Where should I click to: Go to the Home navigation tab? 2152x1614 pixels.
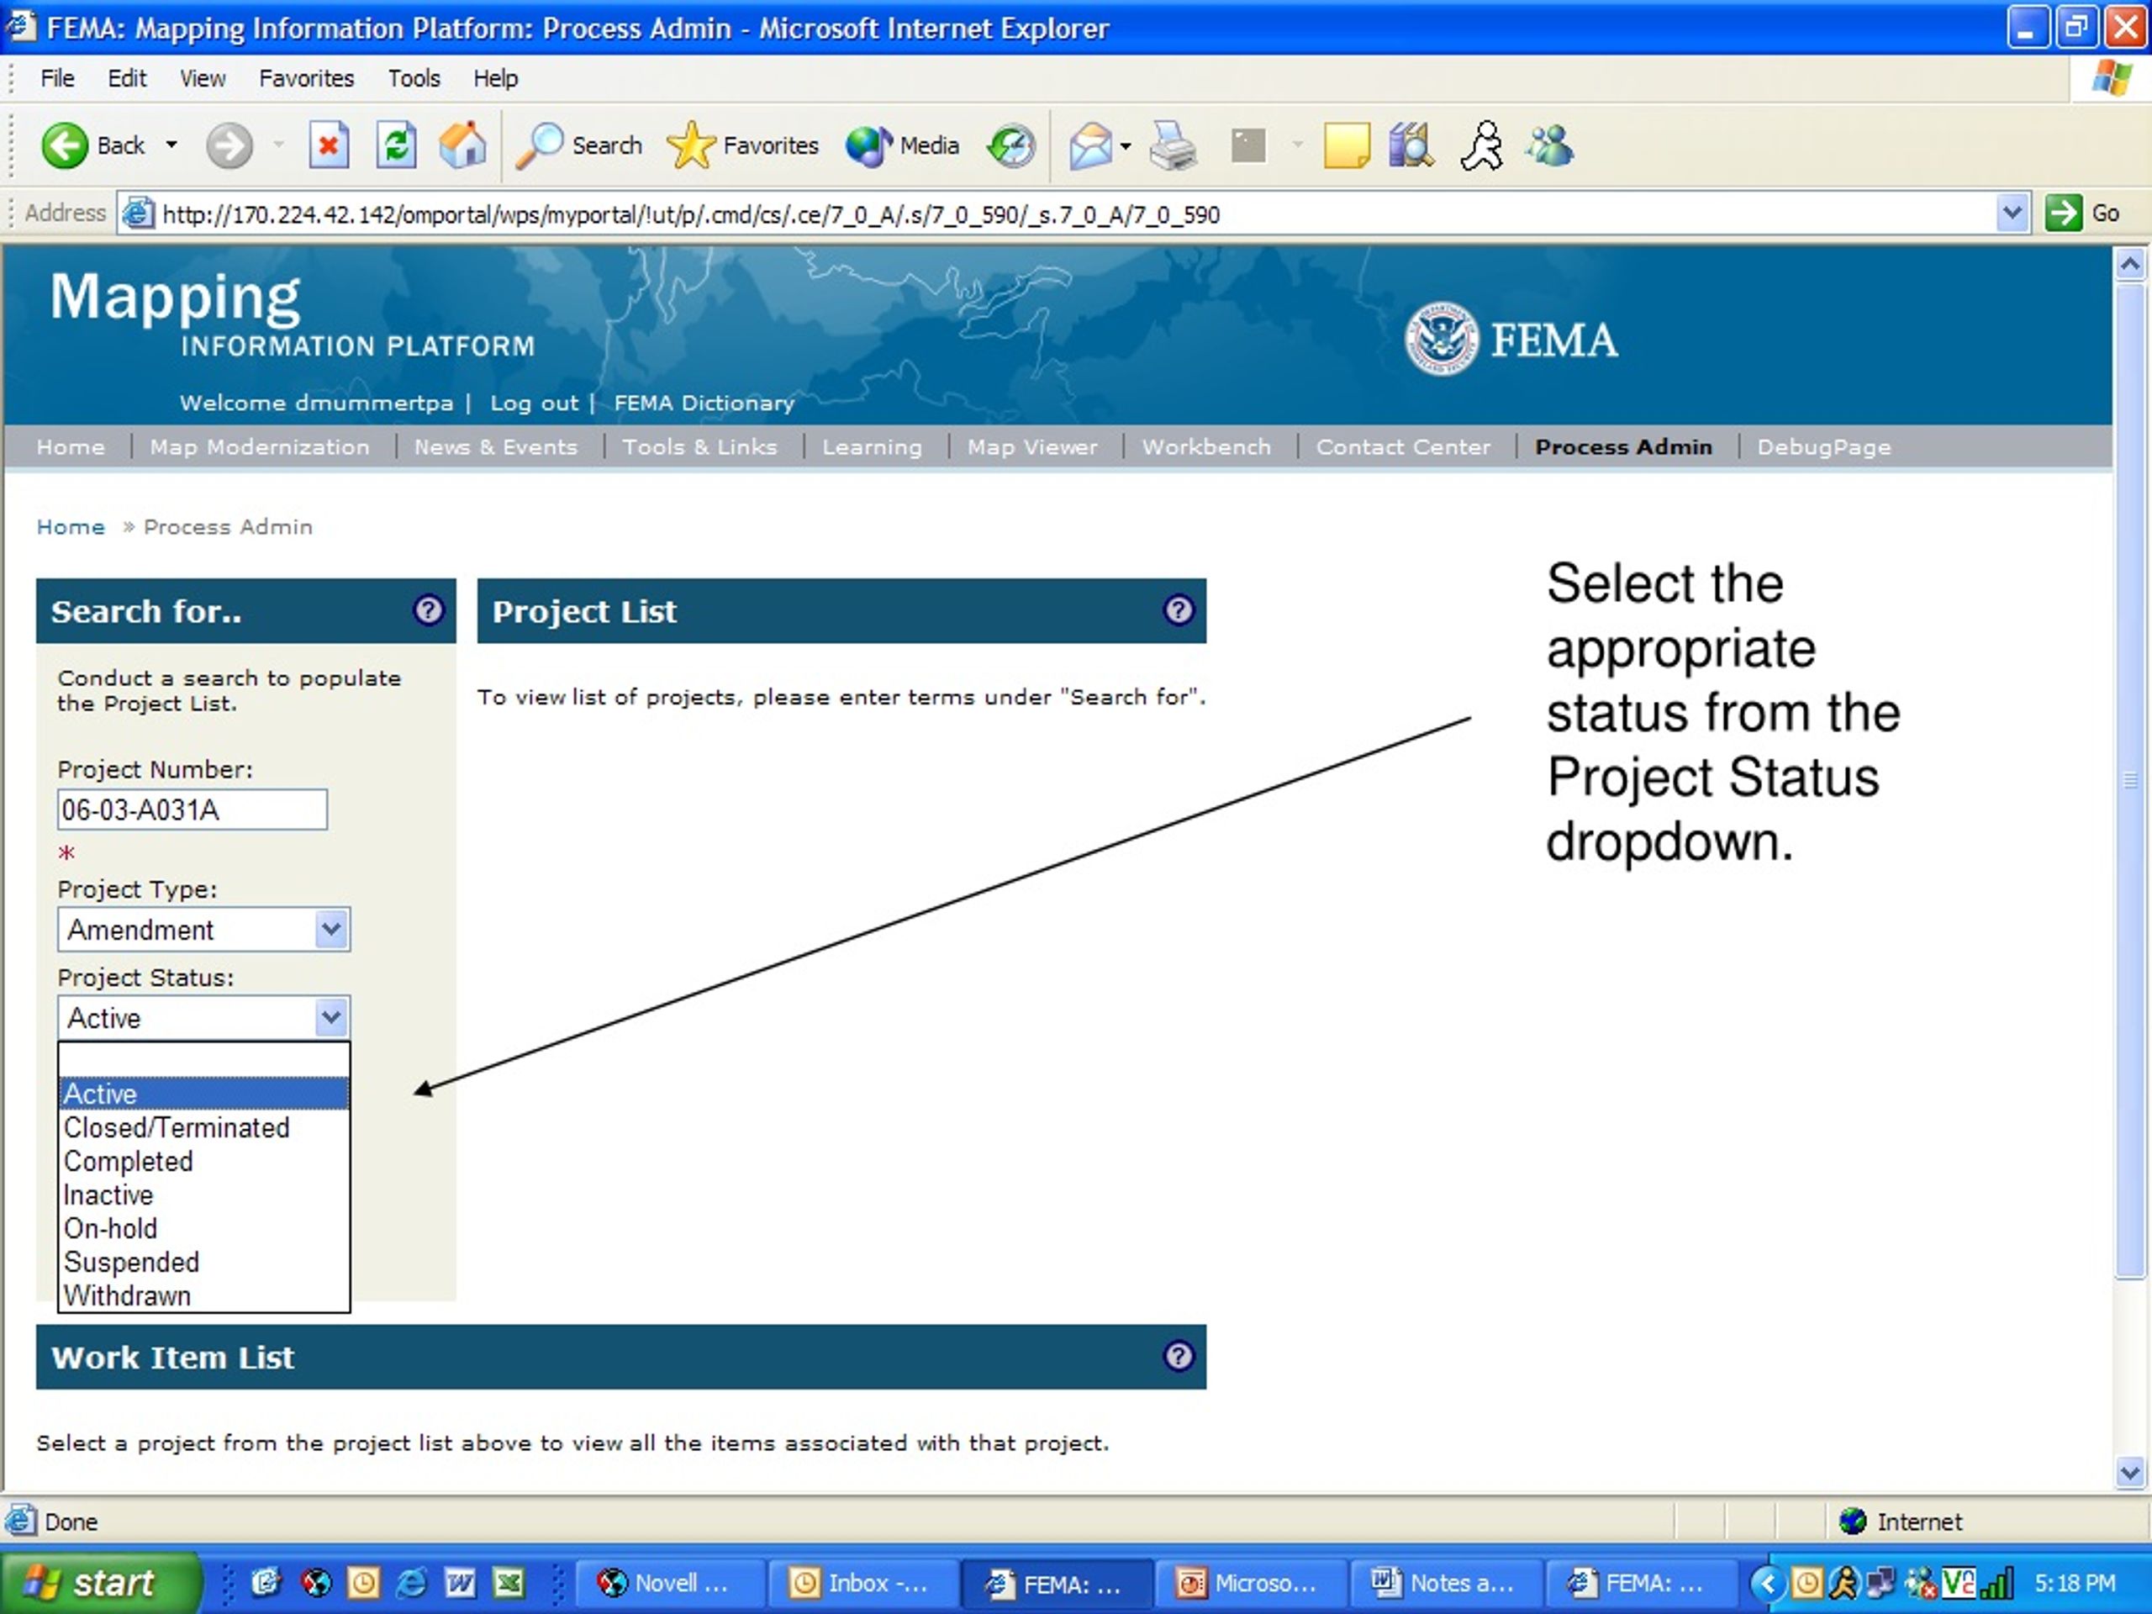pos(70,446)
